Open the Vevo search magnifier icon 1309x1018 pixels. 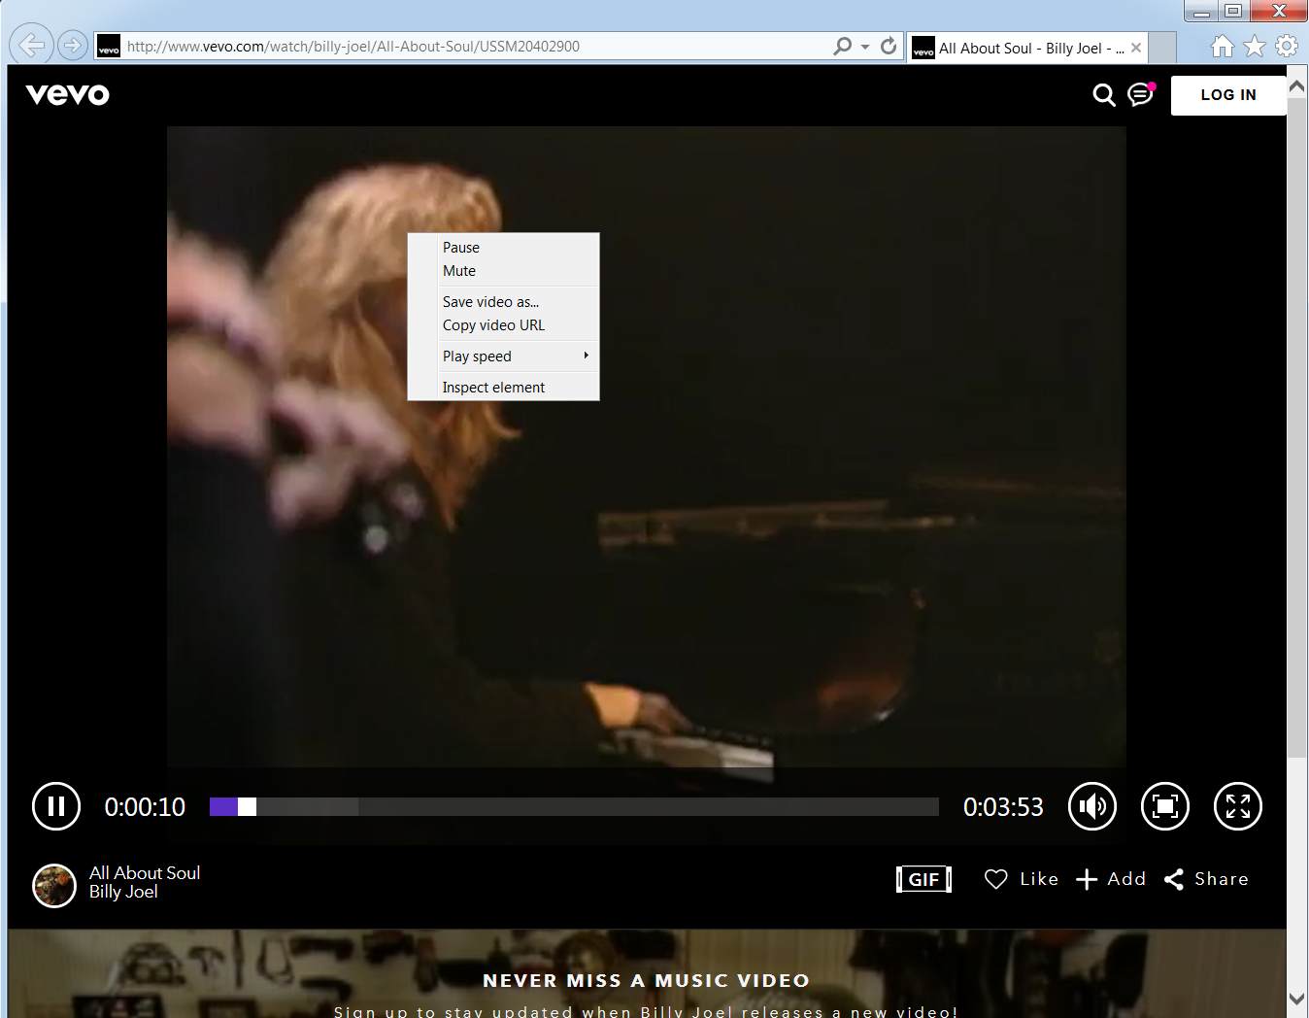tap(1104, 94)
